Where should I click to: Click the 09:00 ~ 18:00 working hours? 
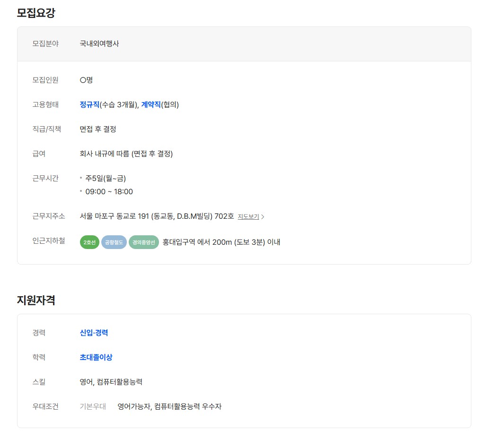click(109, 191)
